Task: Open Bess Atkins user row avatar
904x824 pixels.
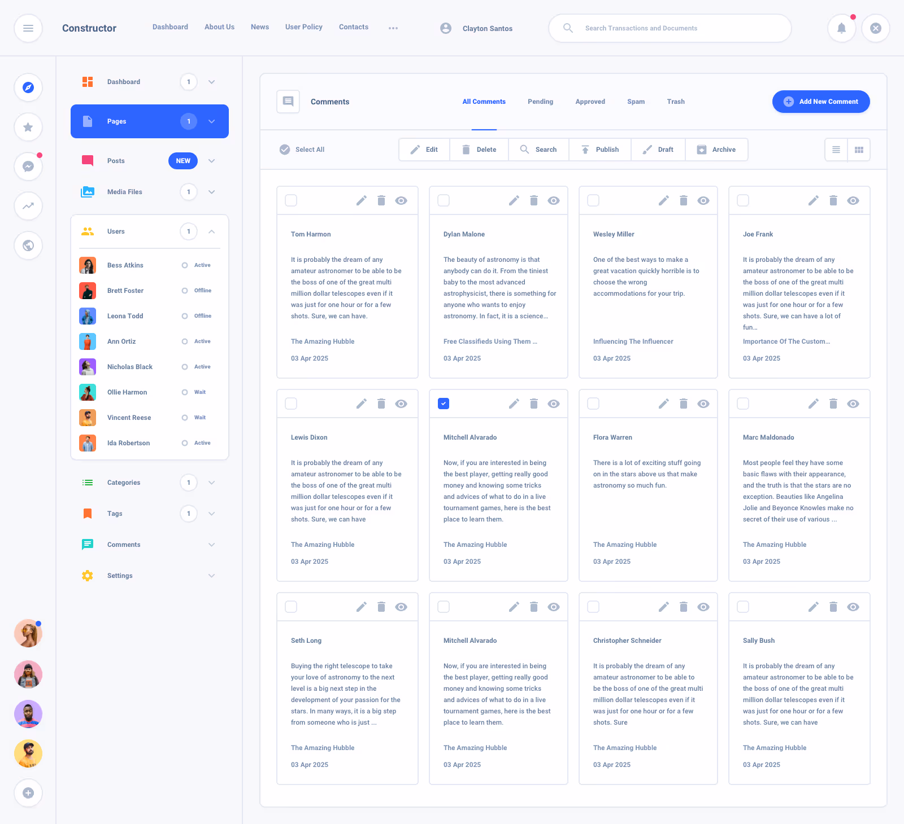Action: coord(88,265)
